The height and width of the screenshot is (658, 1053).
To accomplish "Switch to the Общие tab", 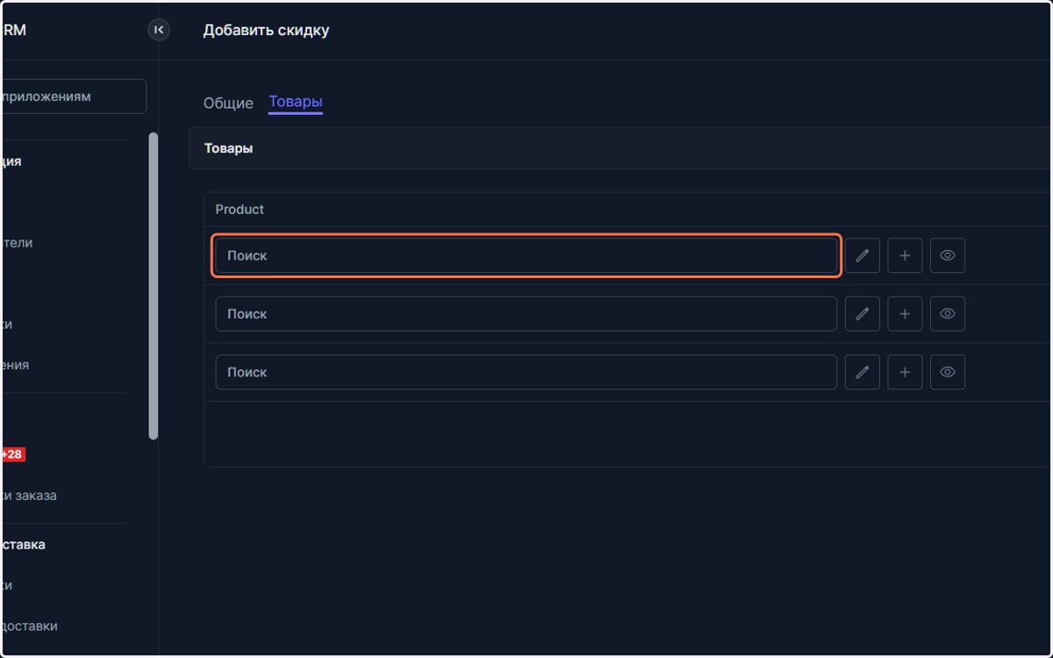I will pyautogui.click(x=228, y=103).
